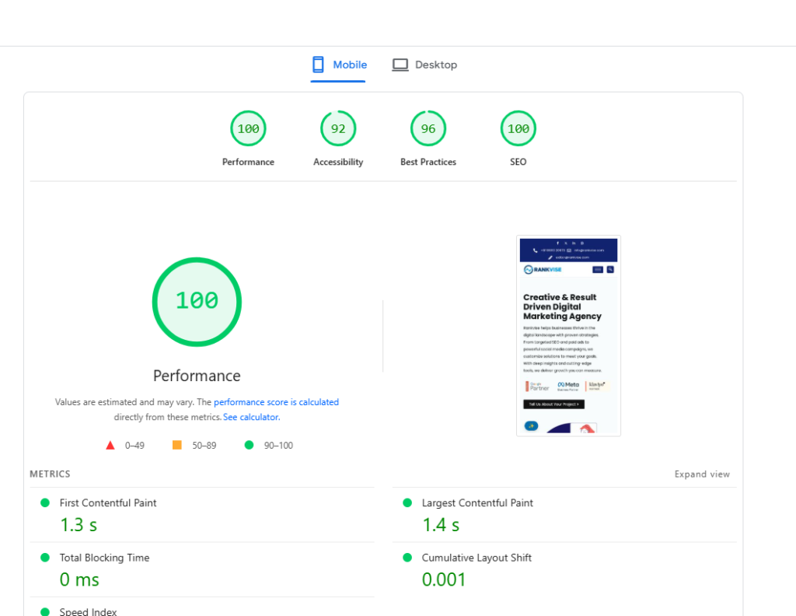
Task: Click the Performance score gauge showing 100
Action: tap(248, 128)
